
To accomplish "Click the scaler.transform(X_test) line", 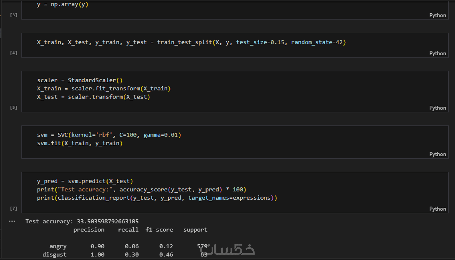I will [x=93, y=97].
